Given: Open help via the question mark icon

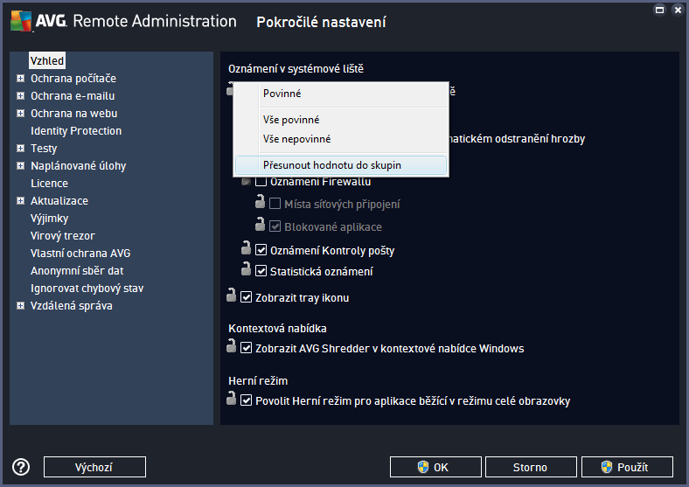Looking at the screenshot, I should tap(21, 467).
